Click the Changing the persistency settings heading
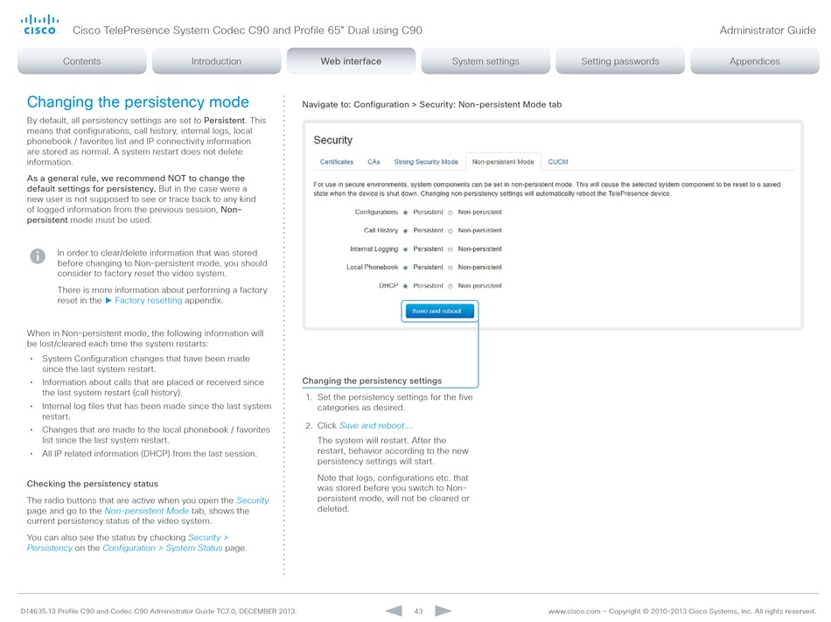This screenshot has width=831, height=622. pyautogui.click(x=372, y=381)
